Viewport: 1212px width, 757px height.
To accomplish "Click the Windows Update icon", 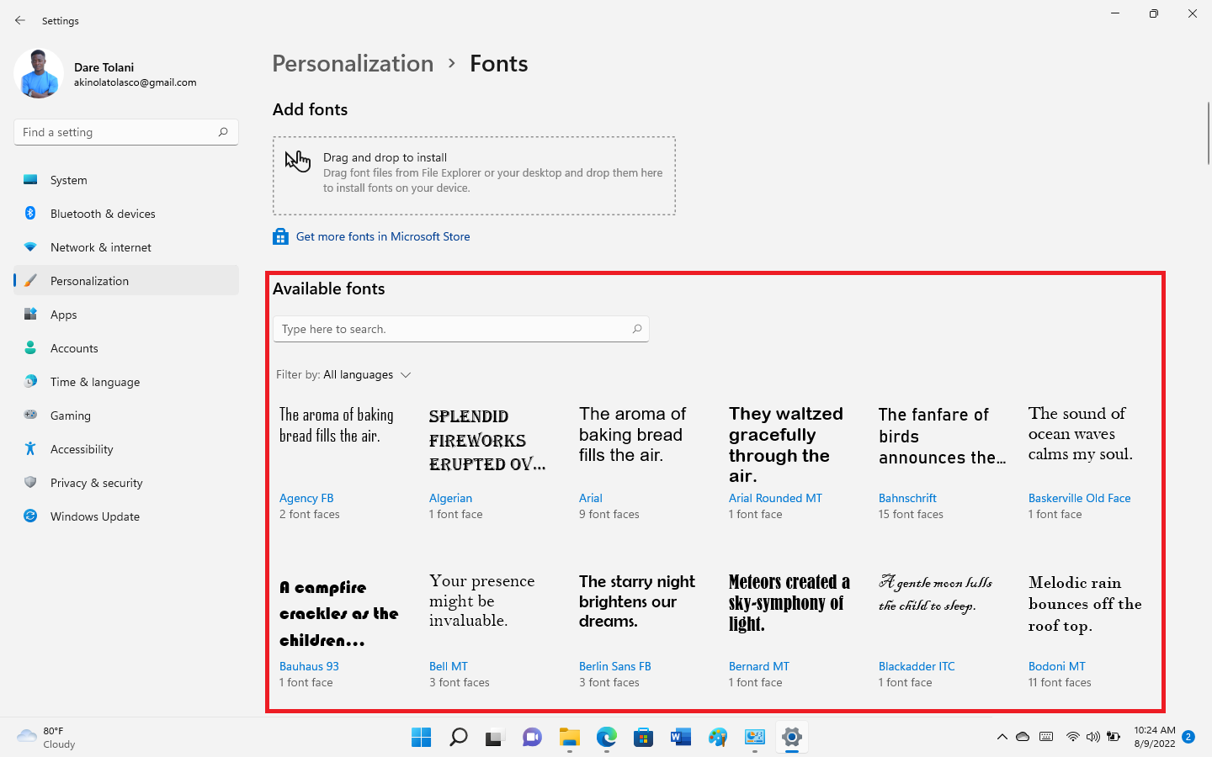I will [30, 516].
